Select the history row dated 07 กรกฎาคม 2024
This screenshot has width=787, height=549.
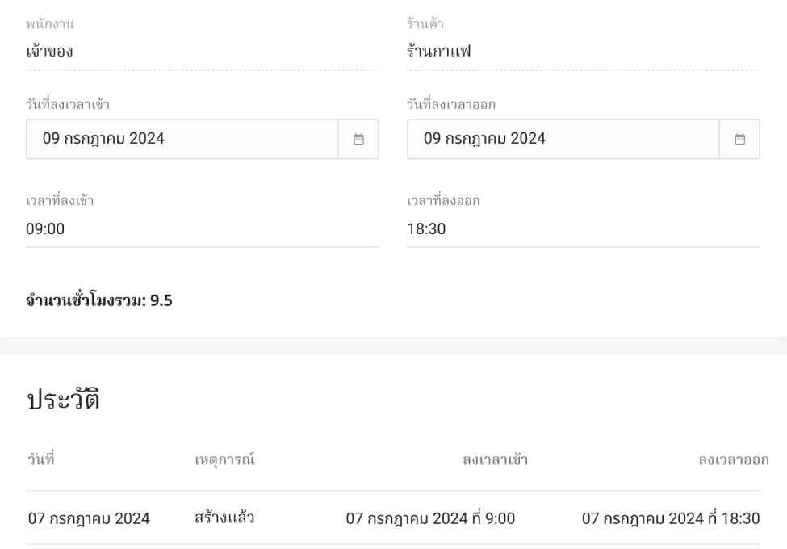tap(89, 518)
